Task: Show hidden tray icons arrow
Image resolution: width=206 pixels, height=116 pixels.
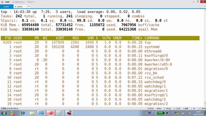Action: [172, 113]
